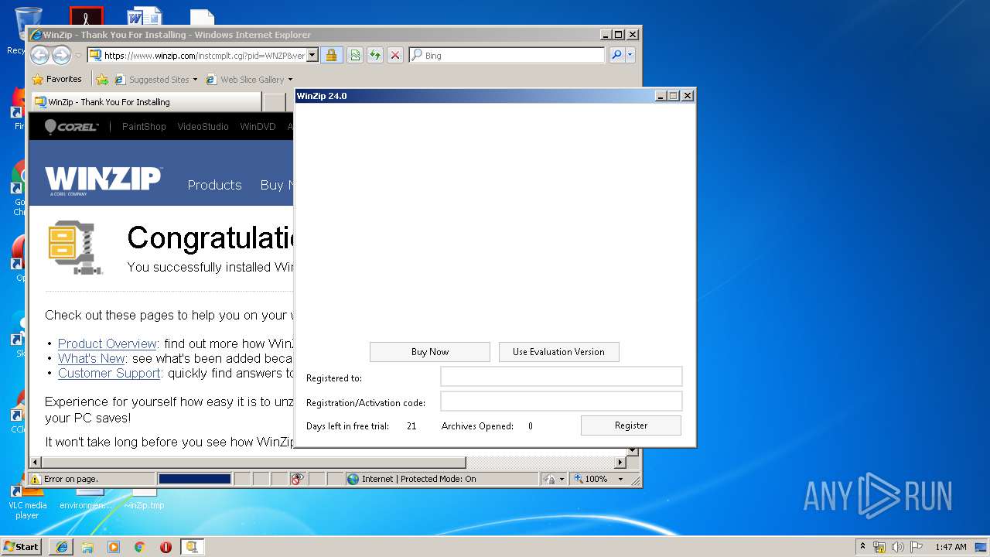Click the Buy Now button in WinZip
The width and height of the screenshot is (990, 557).
pyautogui.click(x=429, y=352)
